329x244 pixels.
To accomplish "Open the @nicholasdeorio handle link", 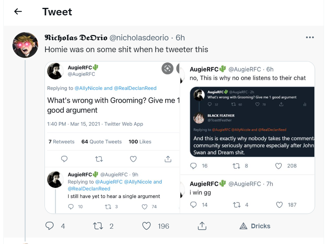I will 139,38.
